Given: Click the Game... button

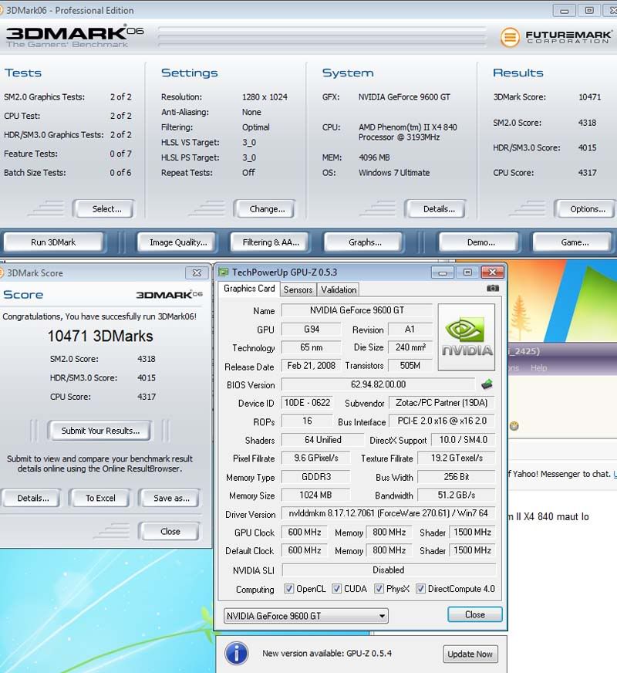Looking at the screenshot, I should [572, 242].
